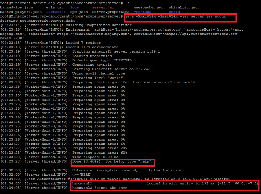This screenshot has height=194, width=261.
Task: Click the blue versions directory name
Action: tap(142, 12)
